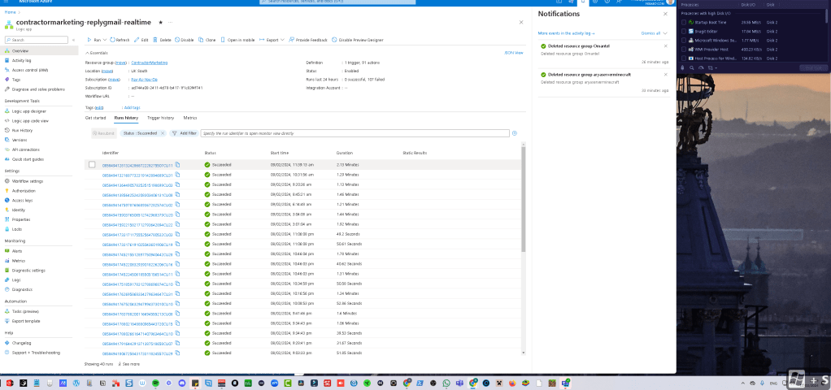
Task: Refresh the logic app overview
Action: click(x=120, y=40)
